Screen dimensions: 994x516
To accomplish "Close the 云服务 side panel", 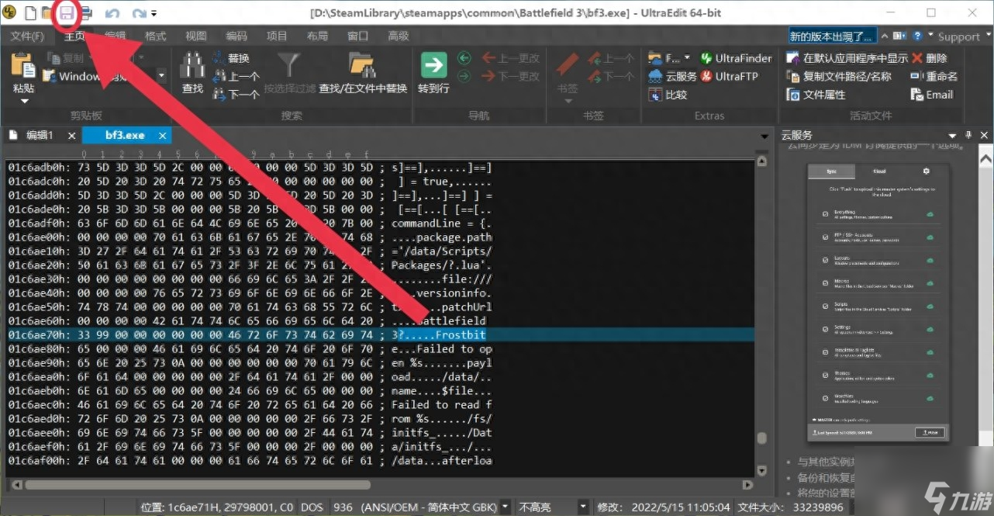I will pyautogui.click(x=983, y=136).
